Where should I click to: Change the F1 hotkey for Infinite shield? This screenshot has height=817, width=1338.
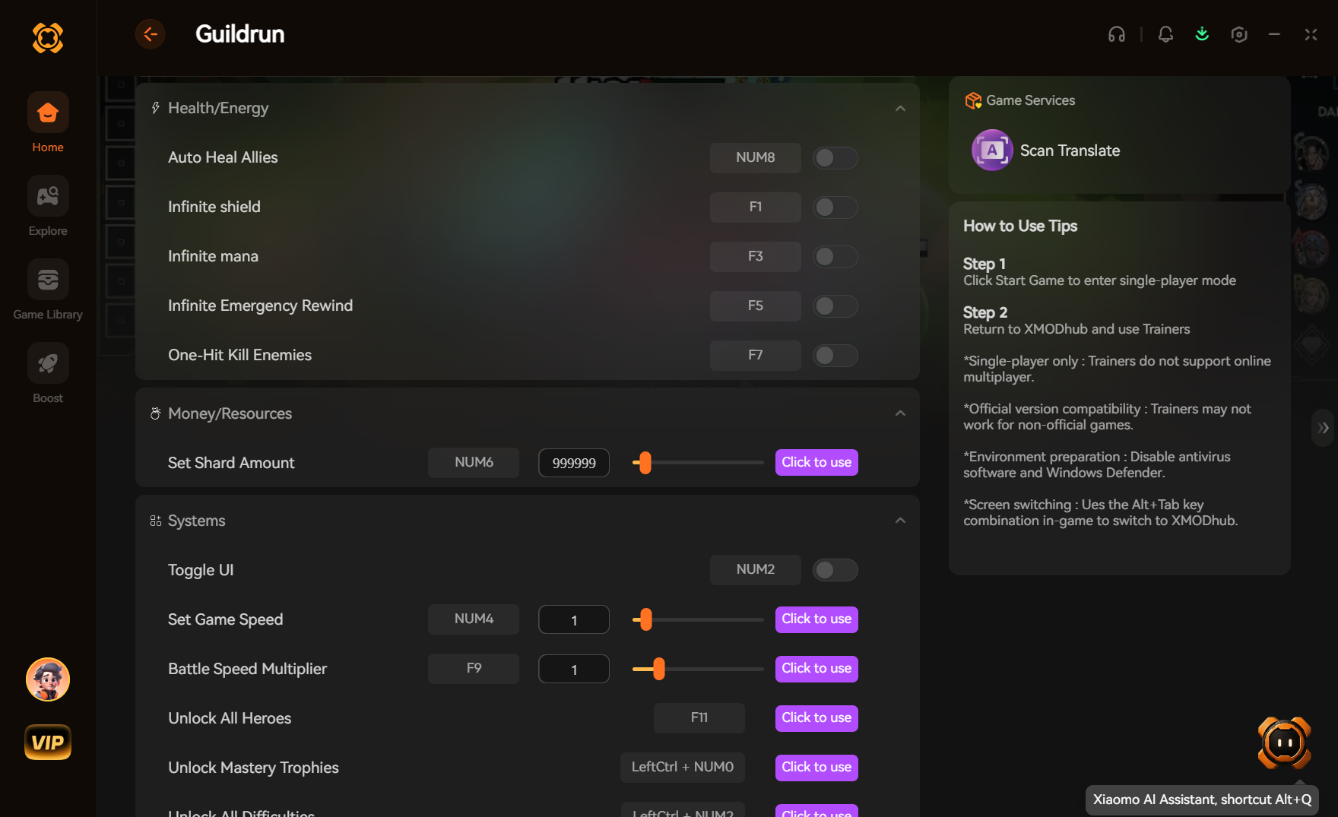coord(755,207)
